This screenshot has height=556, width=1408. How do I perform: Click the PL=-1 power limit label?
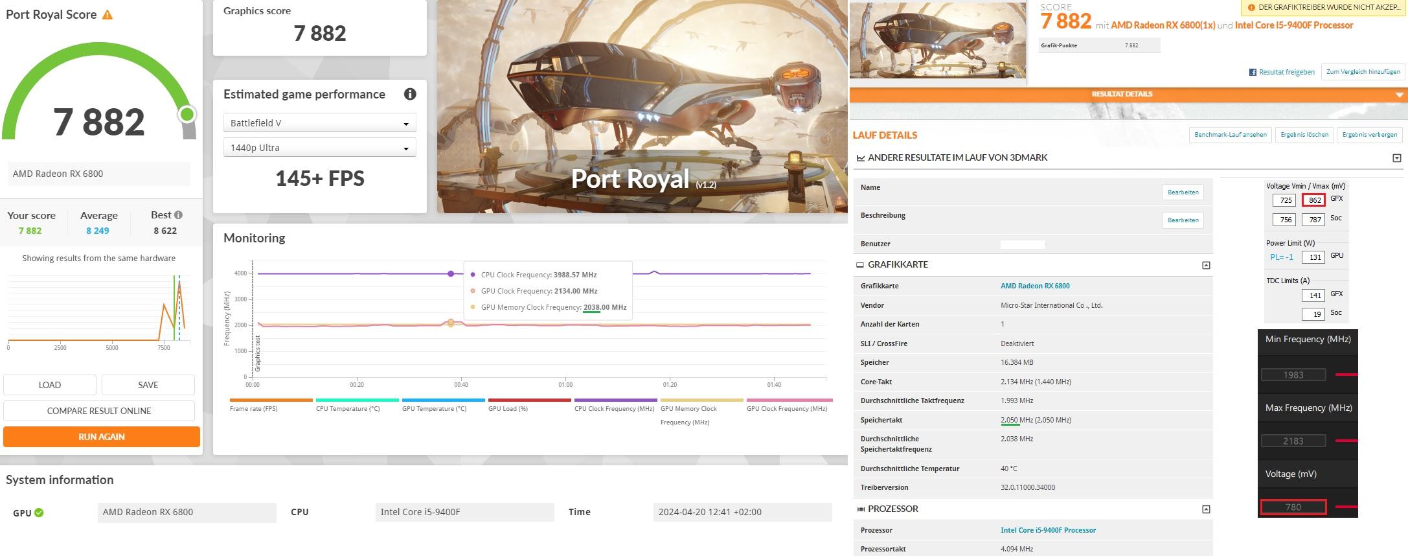(1282, 257)
